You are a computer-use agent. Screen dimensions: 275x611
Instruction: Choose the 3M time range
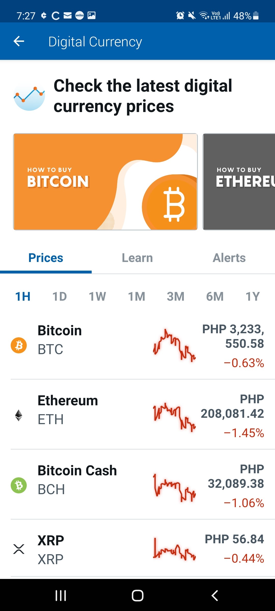176,297
